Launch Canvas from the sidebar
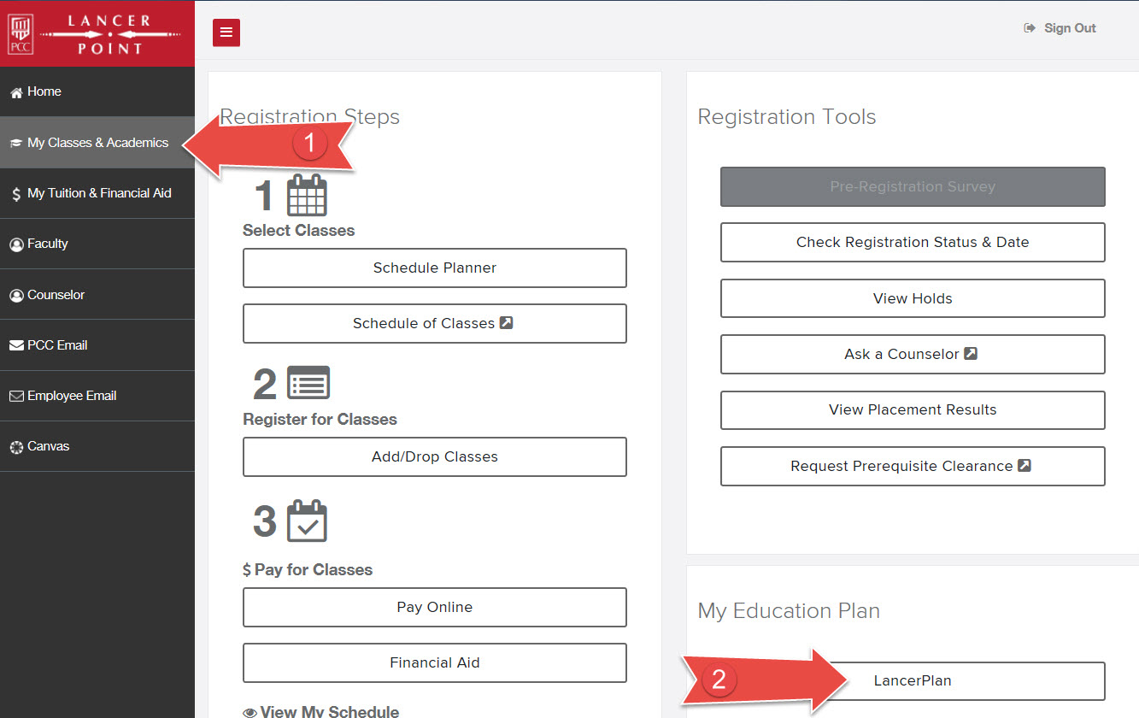Viewport: 1139px width, 718px height. pyautogui.click(x=48, y=446)
